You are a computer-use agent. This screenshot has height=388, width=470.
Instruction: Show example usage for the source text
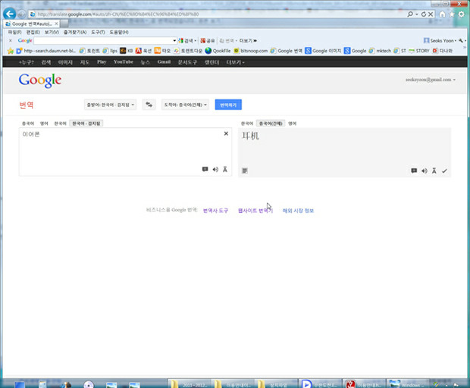tap(205, 169)
